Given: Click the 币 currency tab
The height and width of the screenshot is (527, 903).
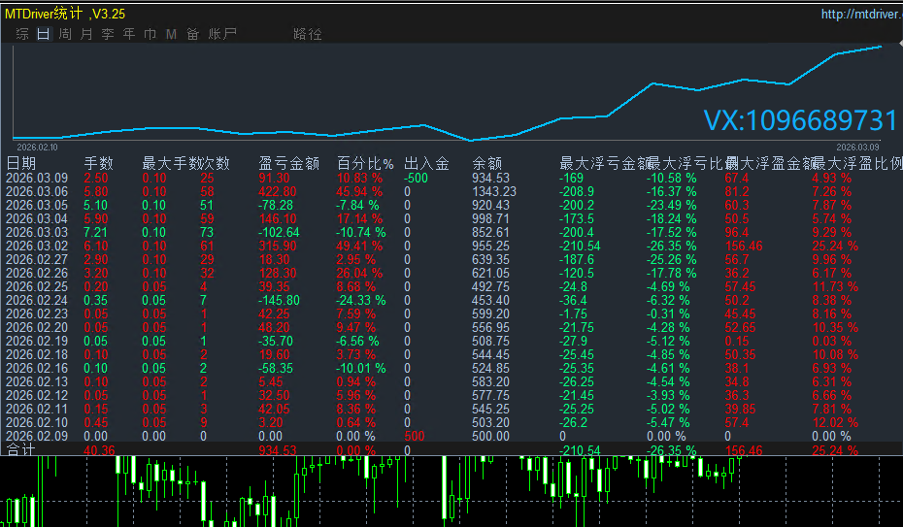Looking at the screenshot, I should (x=150, y=34).
